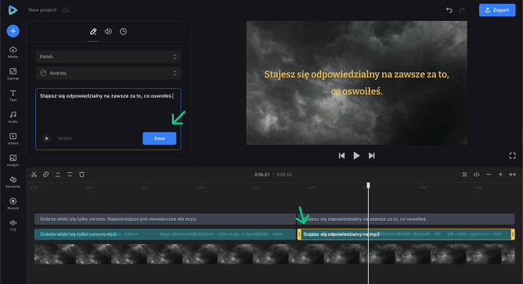The width and height of the screenshot is (523, 284).
Task: Select the Text tool in sidebar
Action: pyautogui.click(x=13, y=95)
